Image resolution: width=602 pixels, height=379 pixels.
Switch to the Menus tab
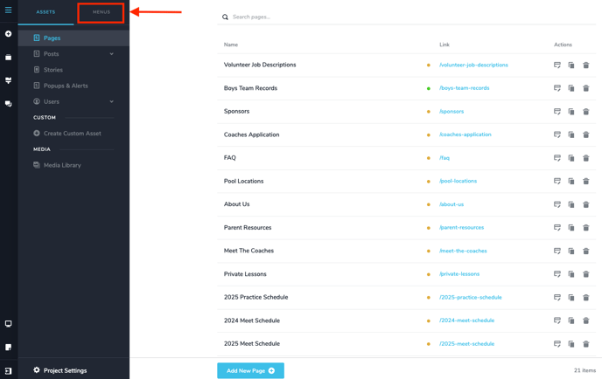tap(101, 12)
